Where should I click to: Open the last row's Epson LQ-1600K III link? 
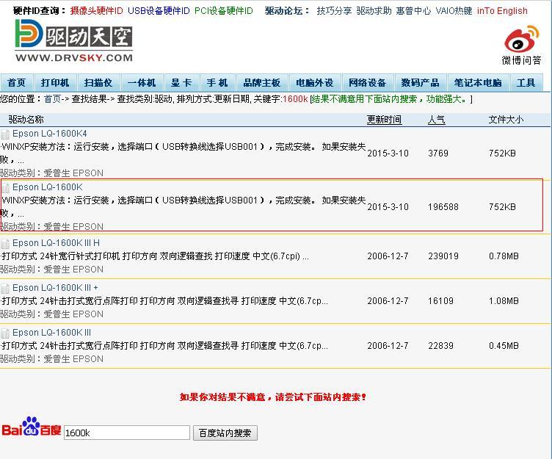pyautogui.click(x=51, y=333)
